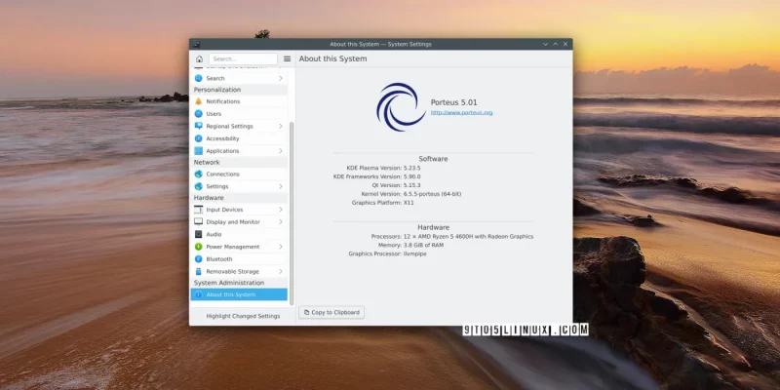Viewport: 780px width, 390px height.
Task: Click the Qt Version 5.15.3 value
Action: click(x=411, y=185)
